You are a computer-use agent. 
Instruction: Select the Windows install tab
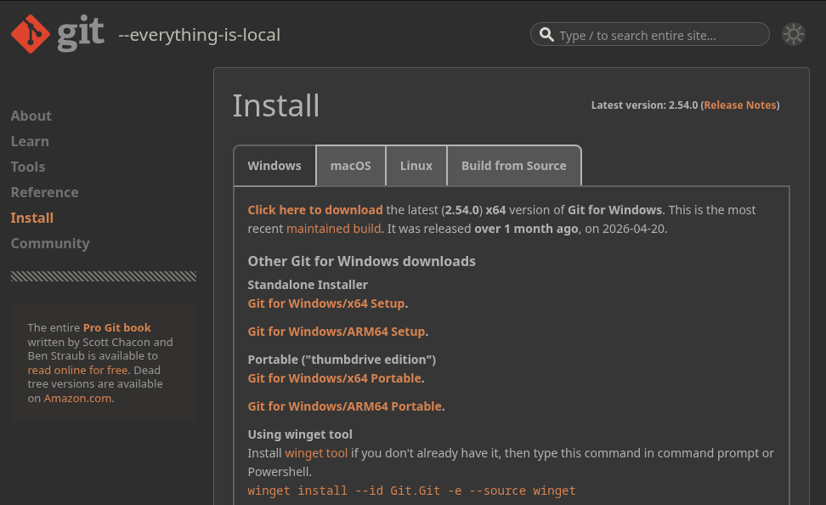tap(274, 166)
